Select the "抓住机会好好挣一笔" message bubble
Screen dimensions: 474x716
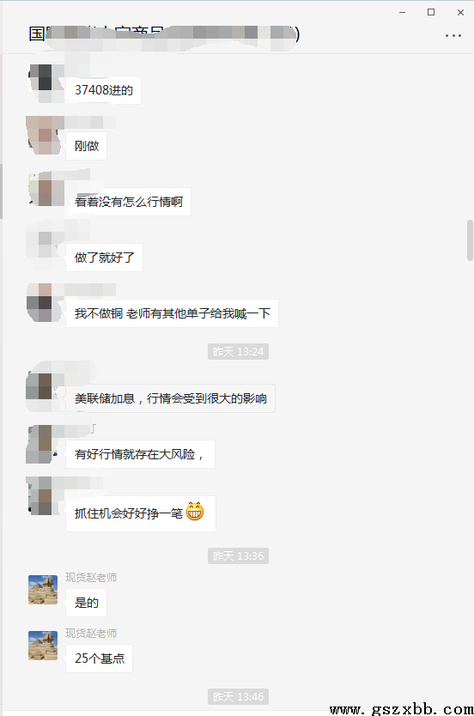(141, 513)
